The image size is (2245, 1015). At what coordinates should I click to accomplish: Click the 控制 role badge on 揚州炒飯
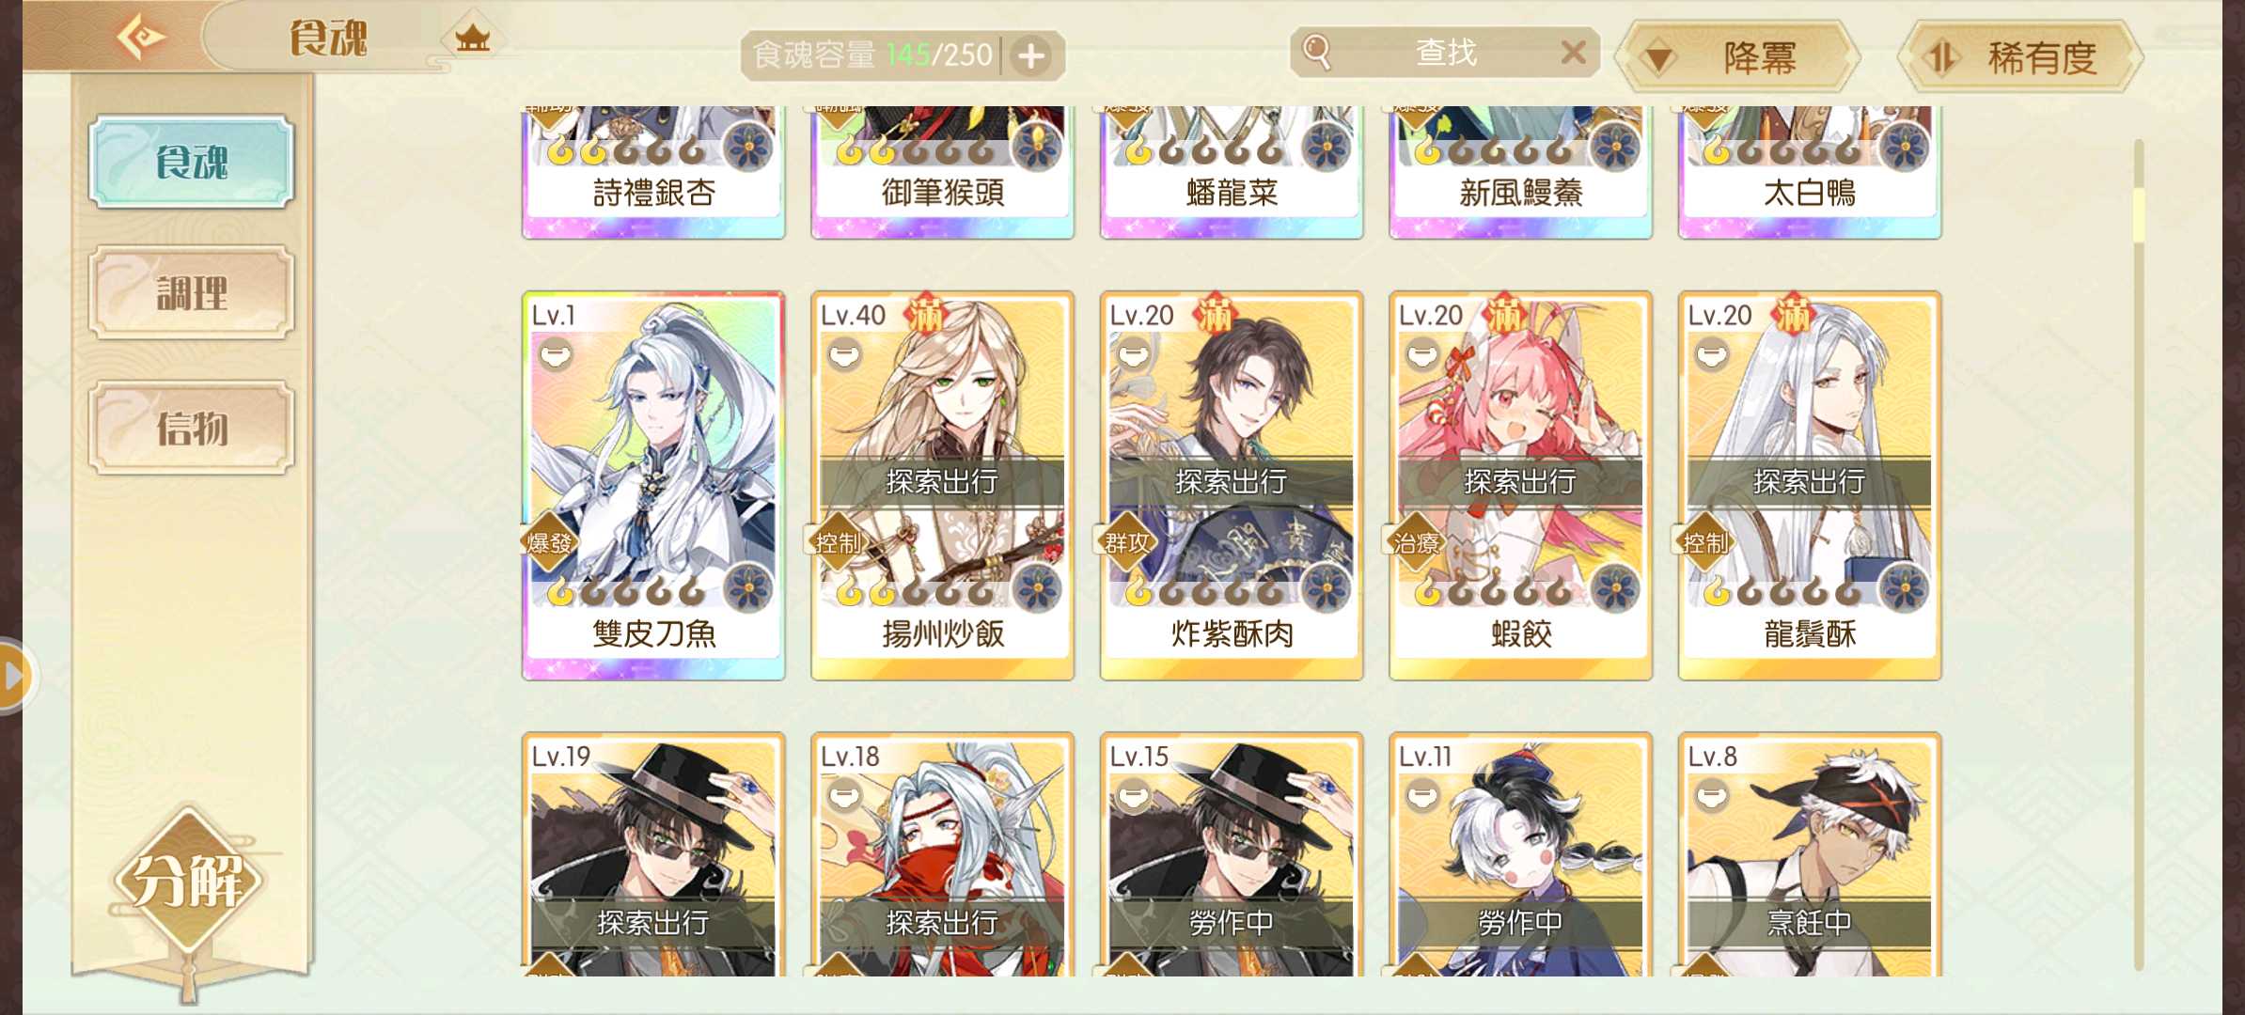(837, 542)
